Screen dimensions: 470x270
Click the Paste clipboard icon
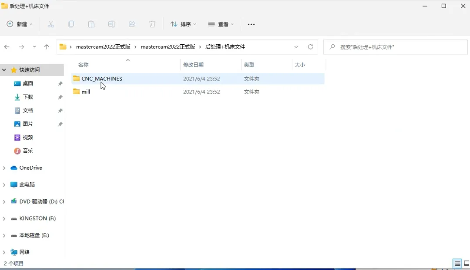(91, 24)
